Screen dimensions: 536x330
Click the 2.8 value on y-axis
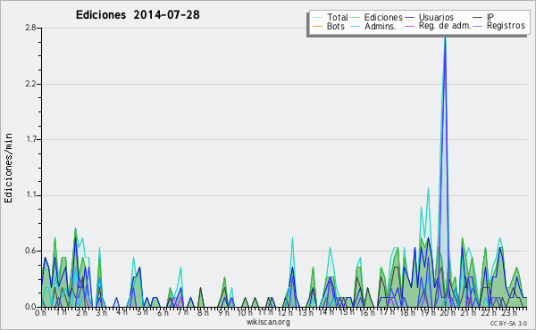[30, 28]
